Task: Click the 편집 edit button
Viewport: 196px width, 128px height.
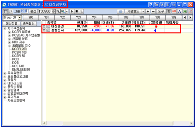Action: [33, 11]
